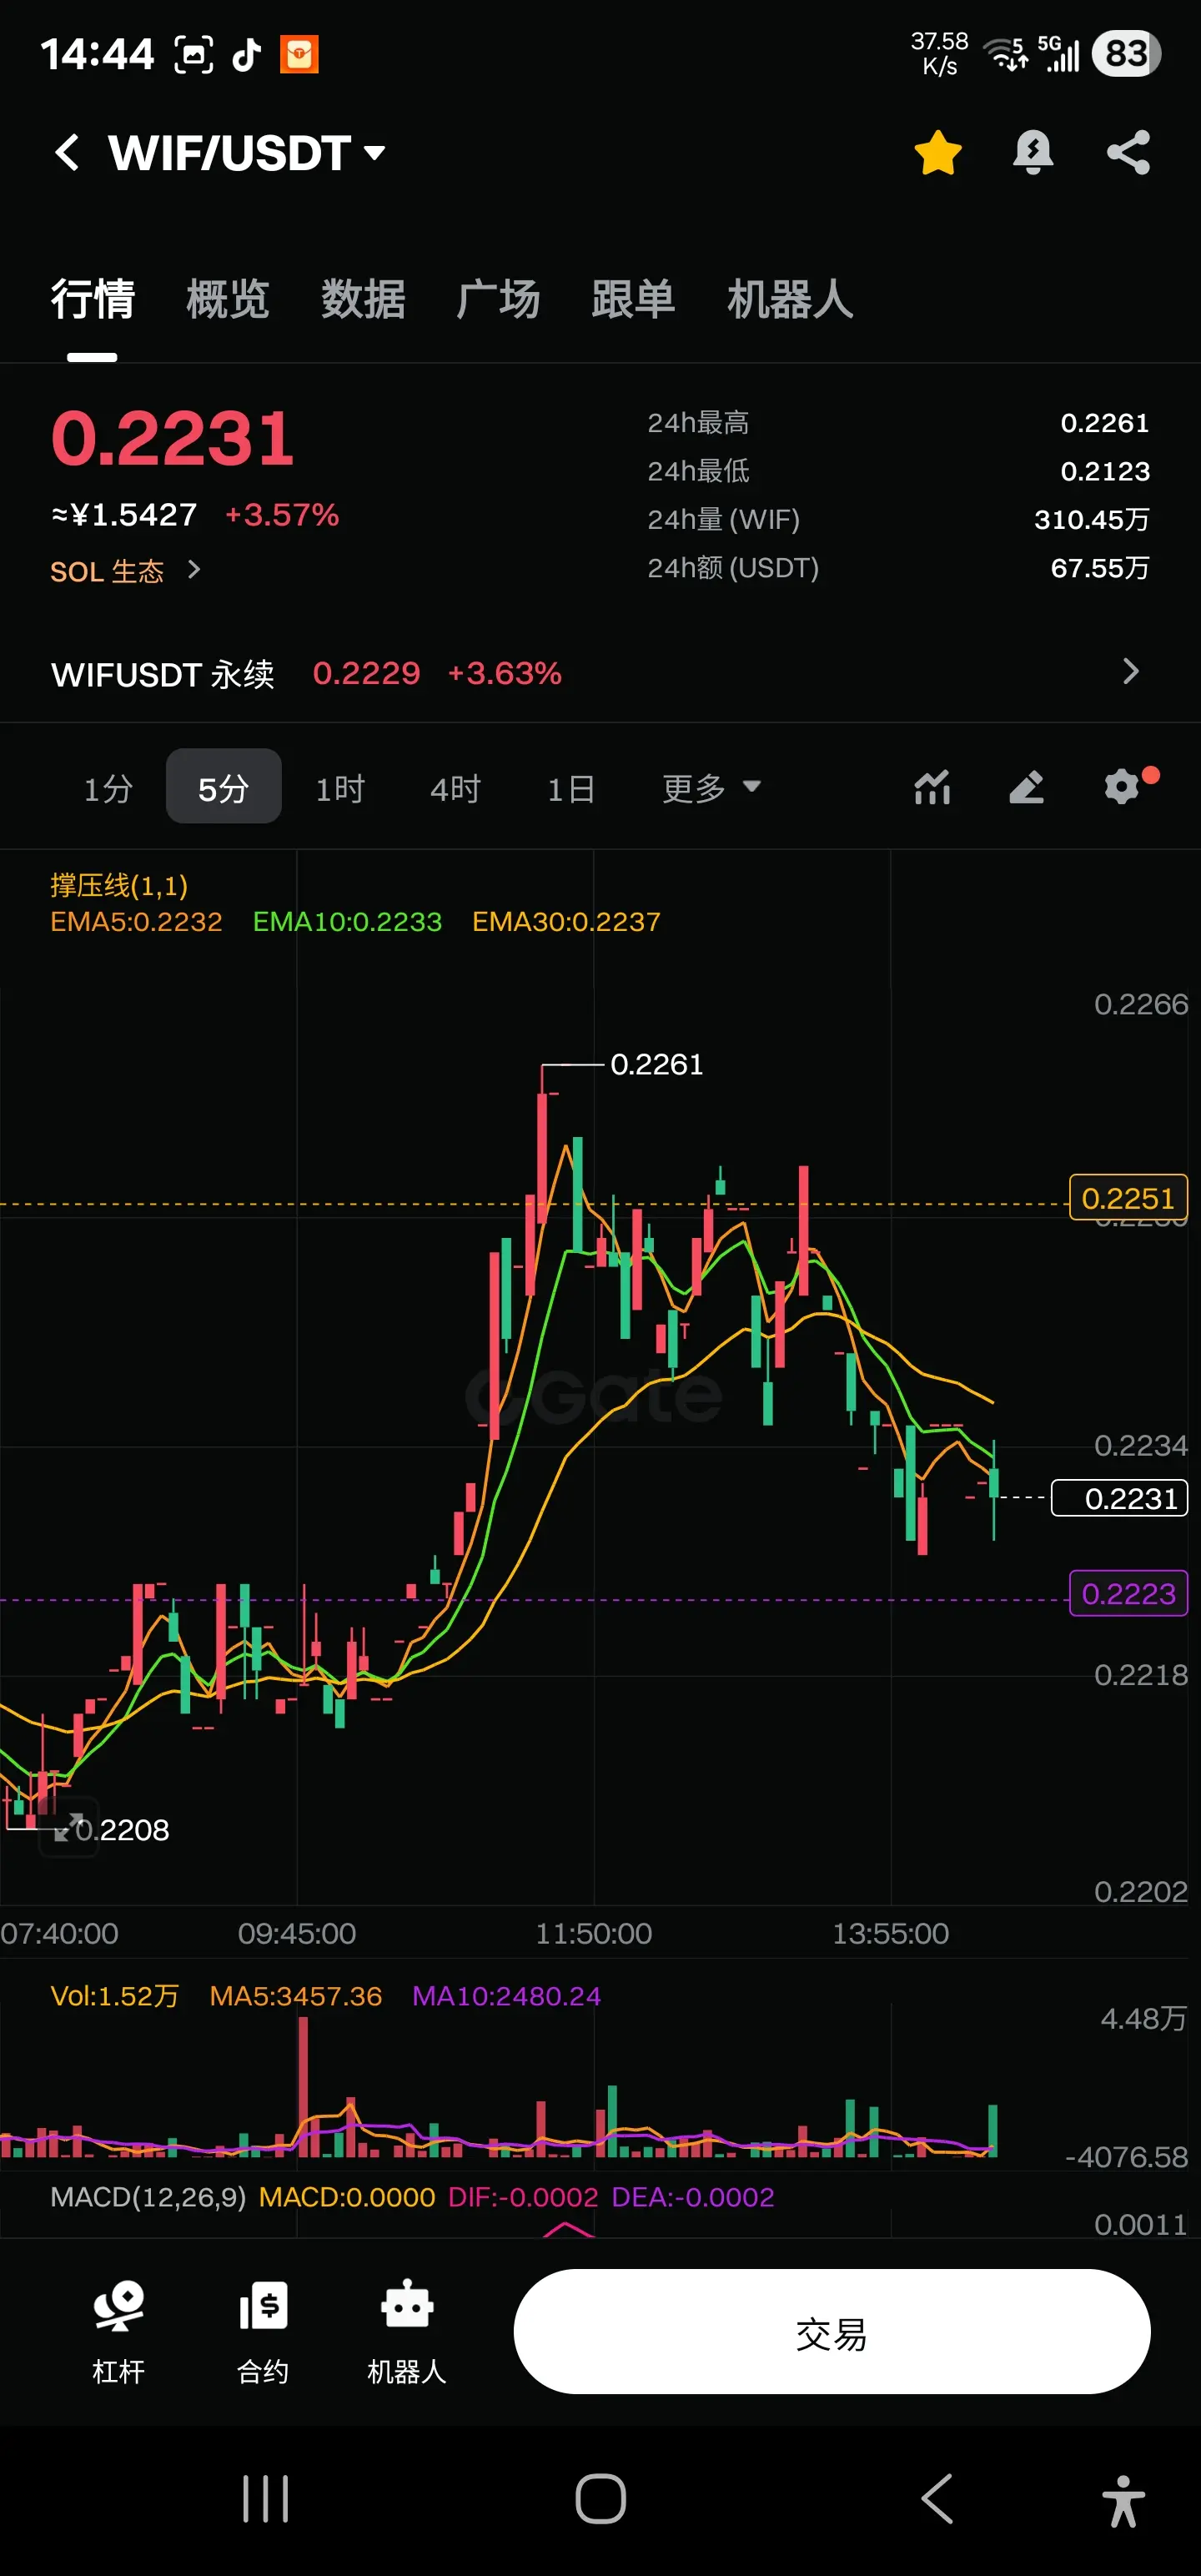Image resolution: width=1201 pixels, height=2576 pixels.
Task: Open the 机器人 bot icon in bottom bar
Action: (x=407, y=2332)
